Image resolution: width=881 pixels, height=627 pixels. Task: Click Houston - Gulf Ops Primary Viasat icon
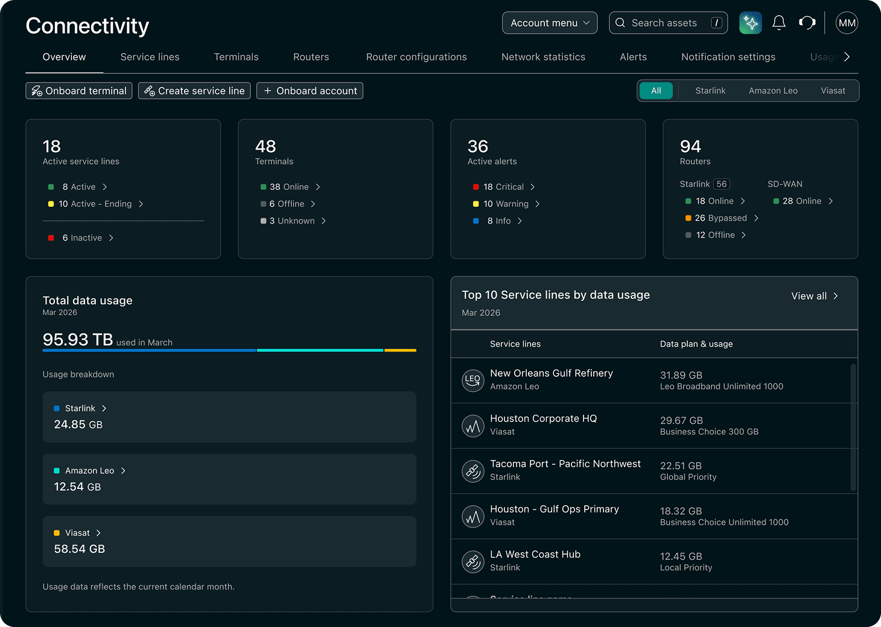(x=473, y=516)
